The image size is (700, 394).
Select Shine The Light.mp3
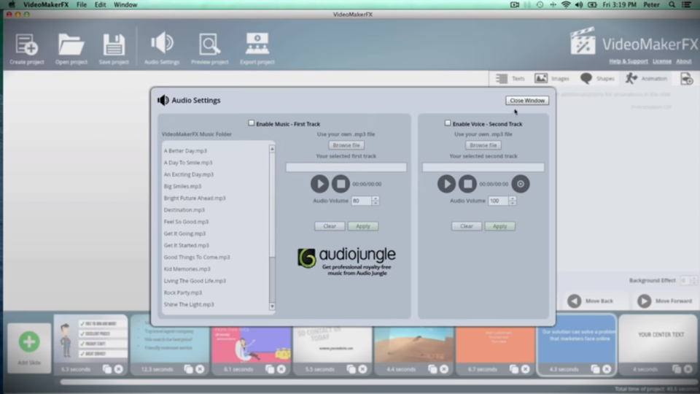pos(189,304)
